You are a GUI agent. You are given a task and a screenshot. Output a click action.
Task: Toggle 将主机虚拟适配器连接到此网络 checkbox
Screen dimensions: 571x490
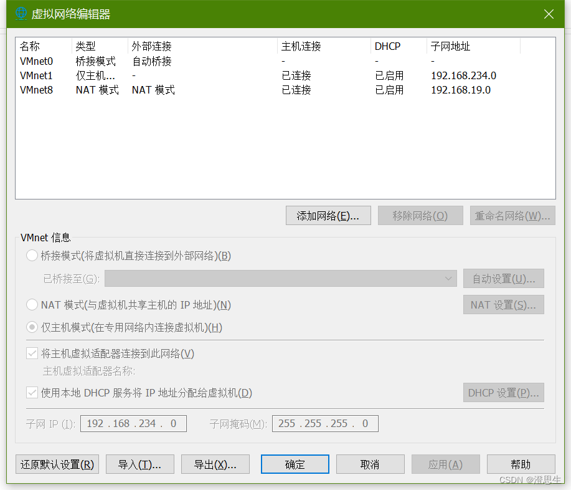pos(32,353)
